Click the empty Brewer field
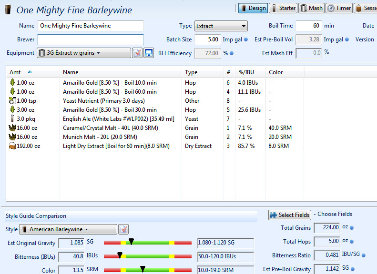The image size is (377, 274). click(x=91, y=39)
